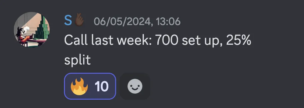Click the '25%' text in message

point(238,40)
